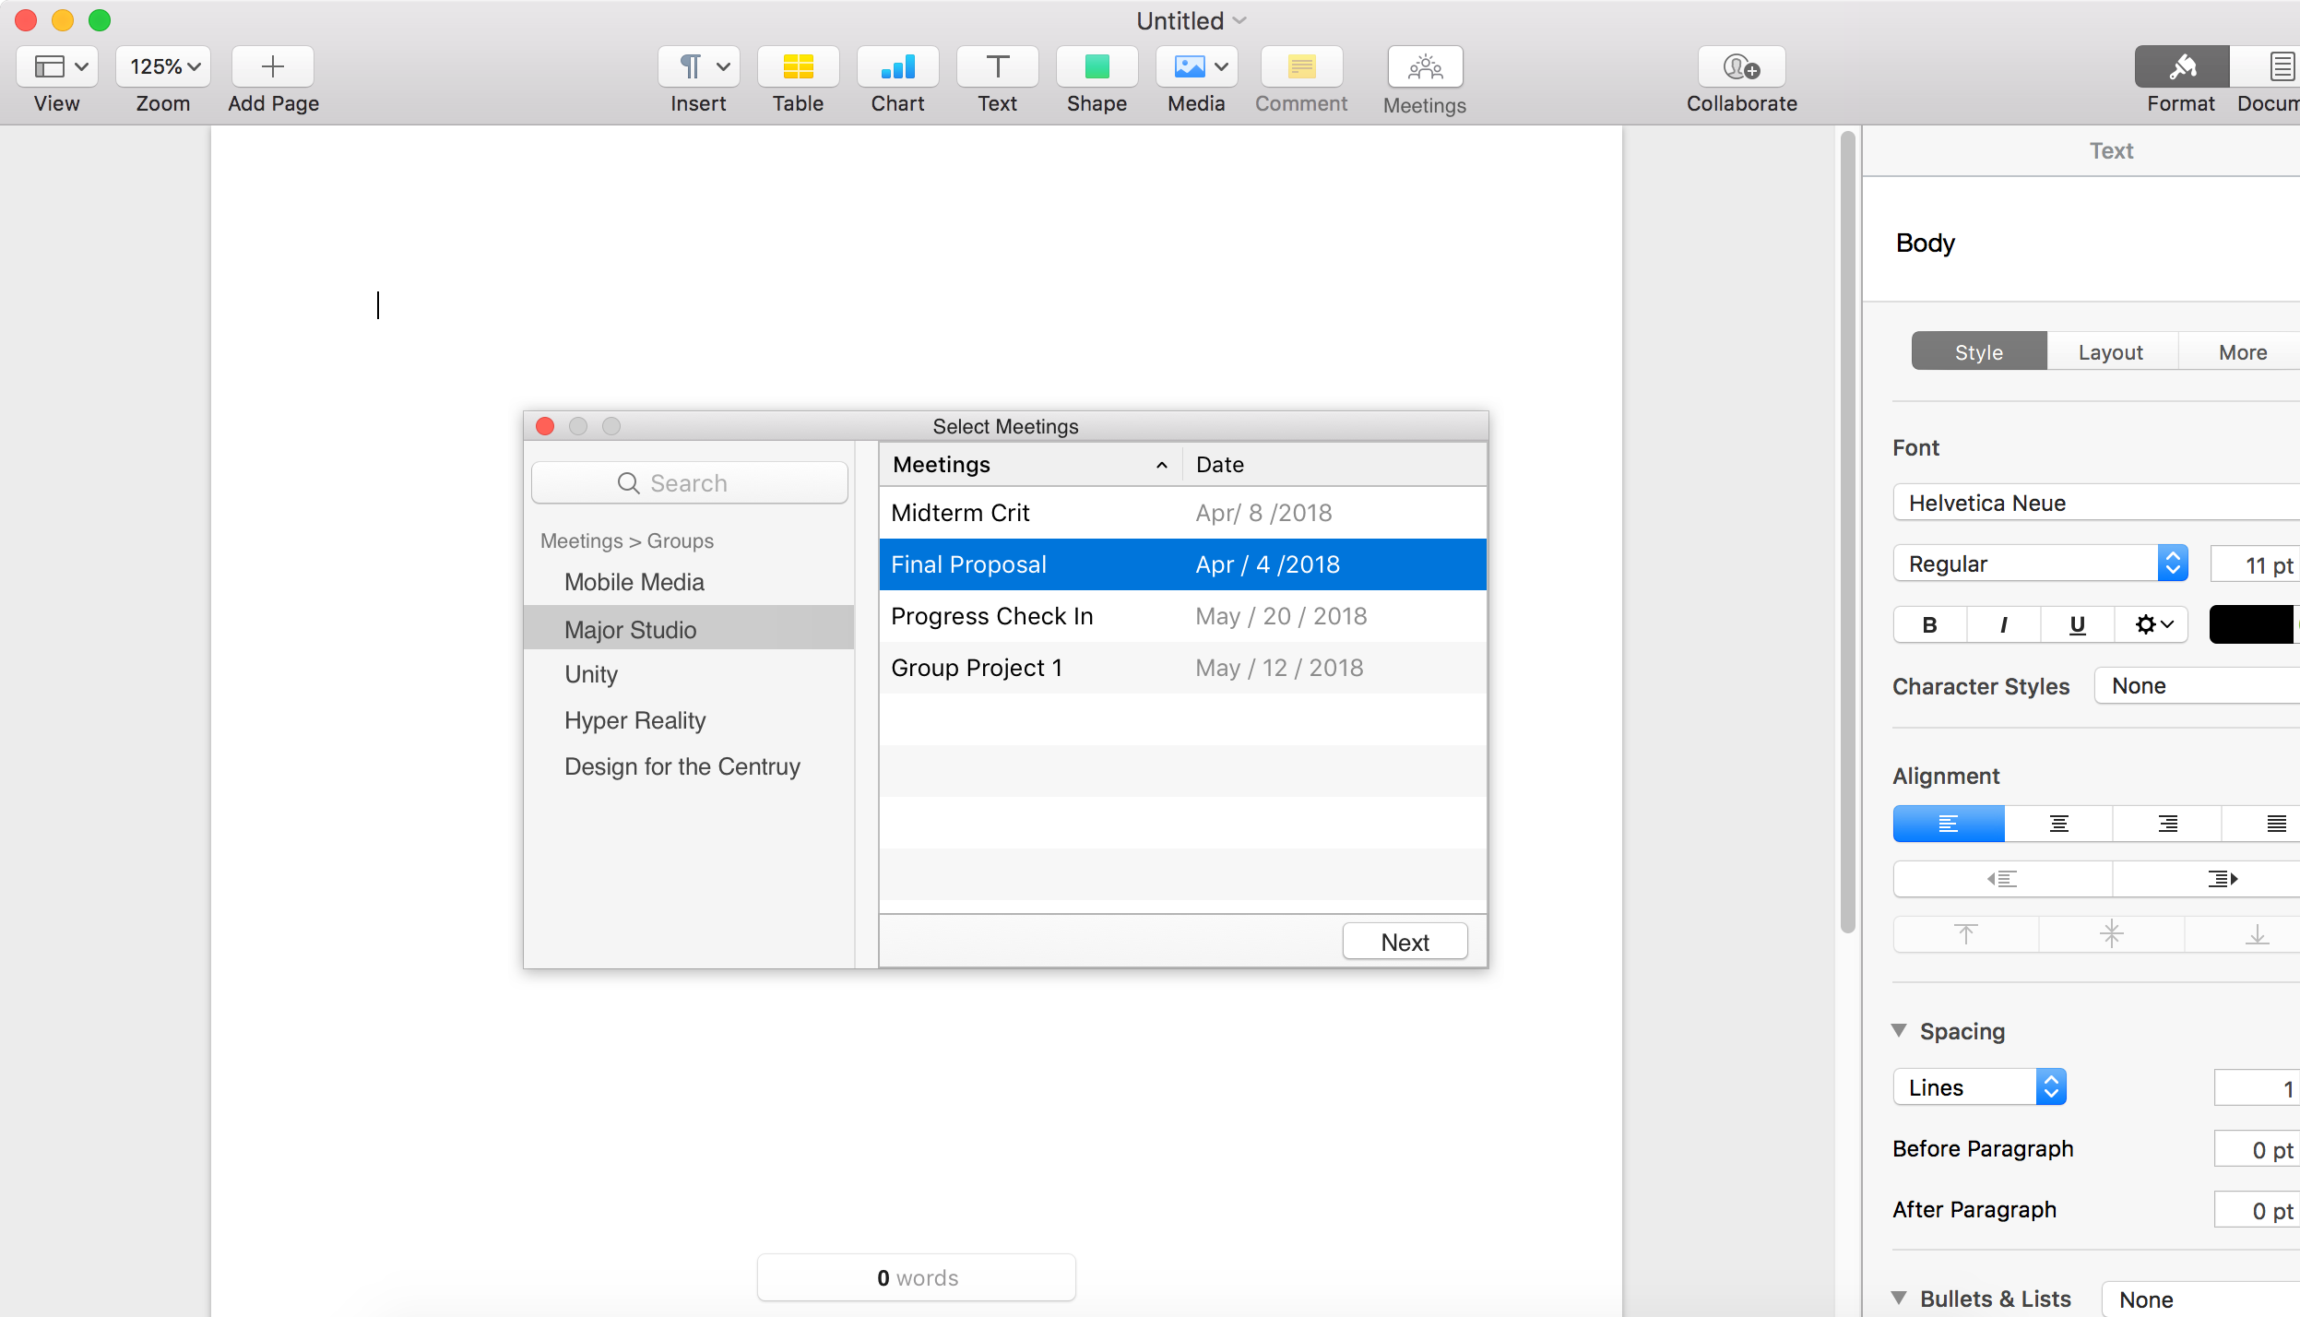Open the Chart toolbar icon
Screen dimensions: 2300x1317
897,67
